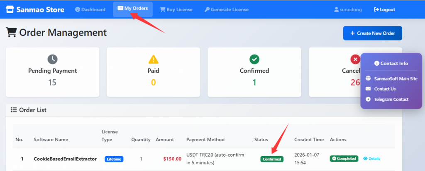Click the Paid warning triangle icon
The height and width of the screenshot is (171, 425).
154,59
